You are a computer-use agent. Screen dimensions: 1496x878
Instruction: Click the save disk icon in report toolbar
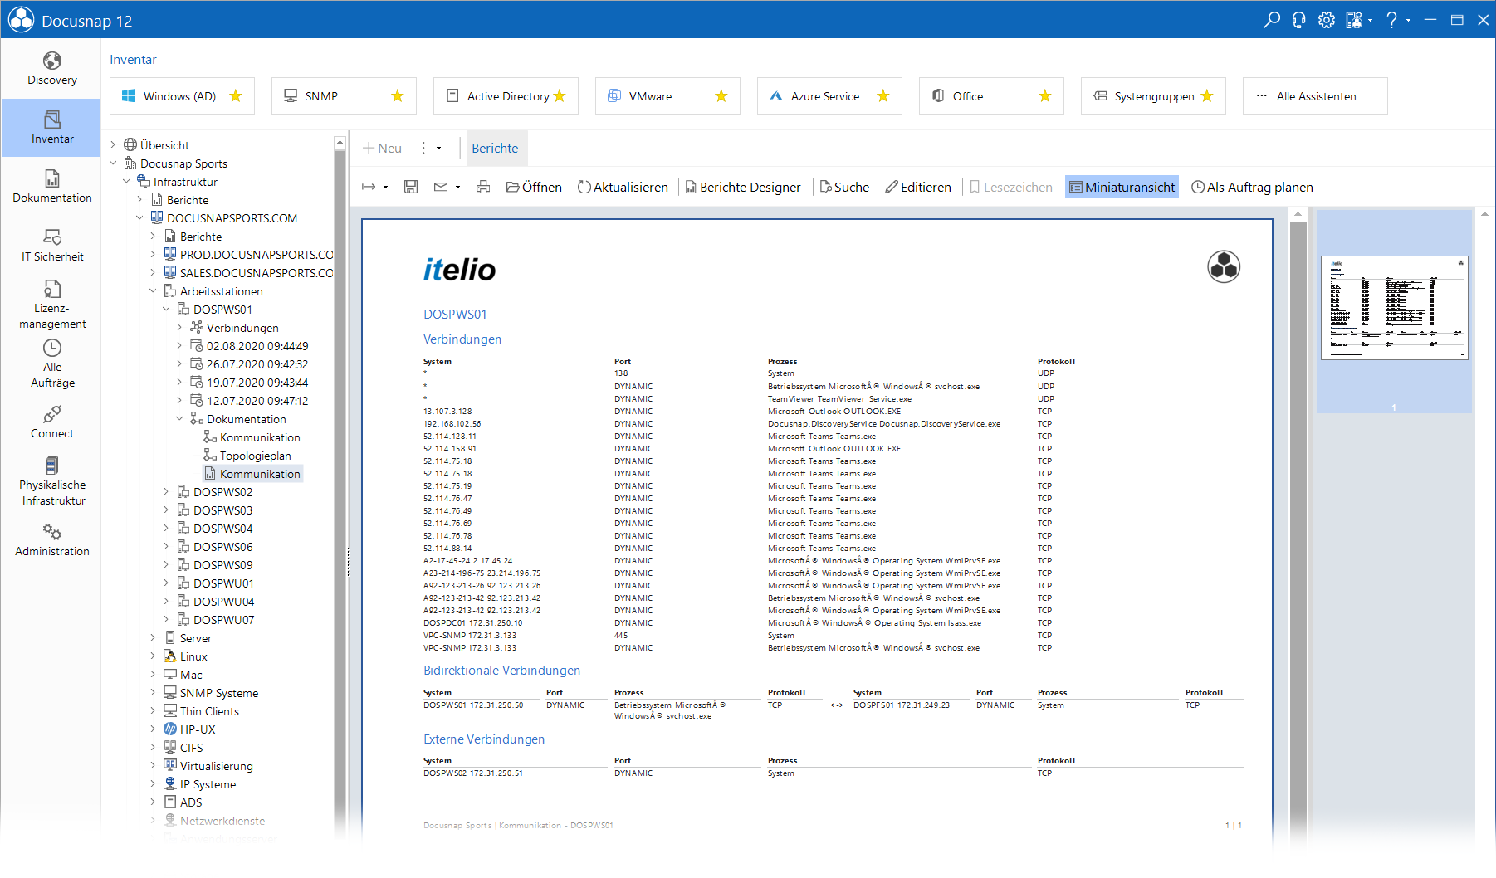pyautogui.click(x=411, y=188)
